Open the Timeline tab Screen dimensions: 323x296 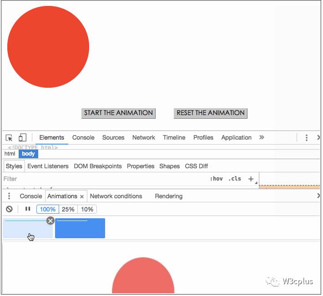click(x=174, y=137)
